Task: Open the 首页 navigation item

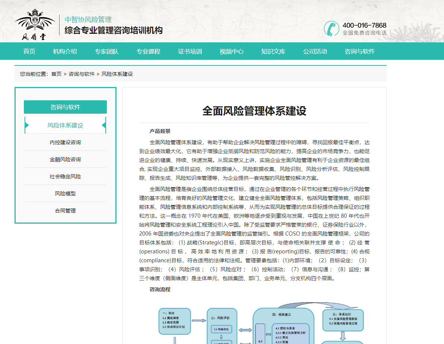Action: click(29, 51)
